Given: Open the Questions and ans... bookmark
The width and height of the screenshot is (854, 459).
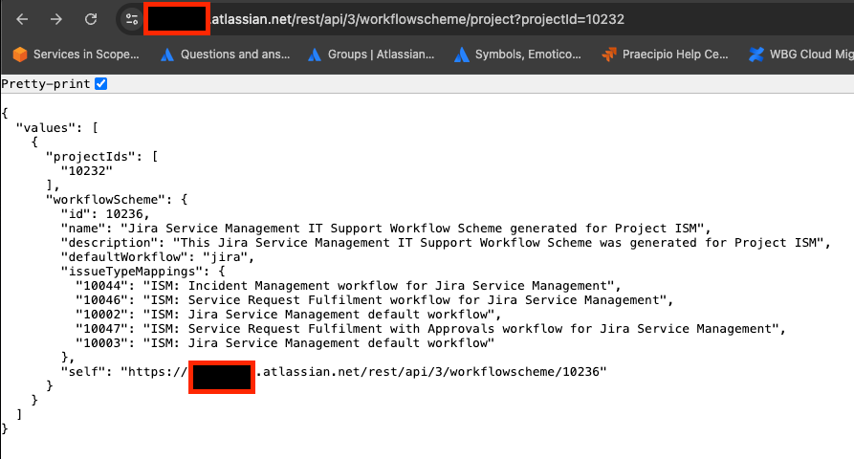Looking at the screenshot, I should point(225,55).
